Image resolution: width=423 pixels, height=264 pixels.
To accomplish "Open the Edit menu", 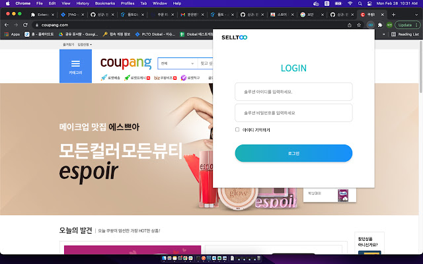I will [x=52, y=3].
